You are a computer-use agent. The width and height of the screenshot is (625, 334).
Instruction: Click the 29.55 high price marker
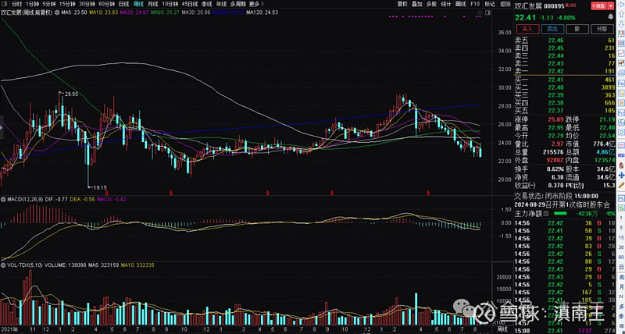(70, 94)
